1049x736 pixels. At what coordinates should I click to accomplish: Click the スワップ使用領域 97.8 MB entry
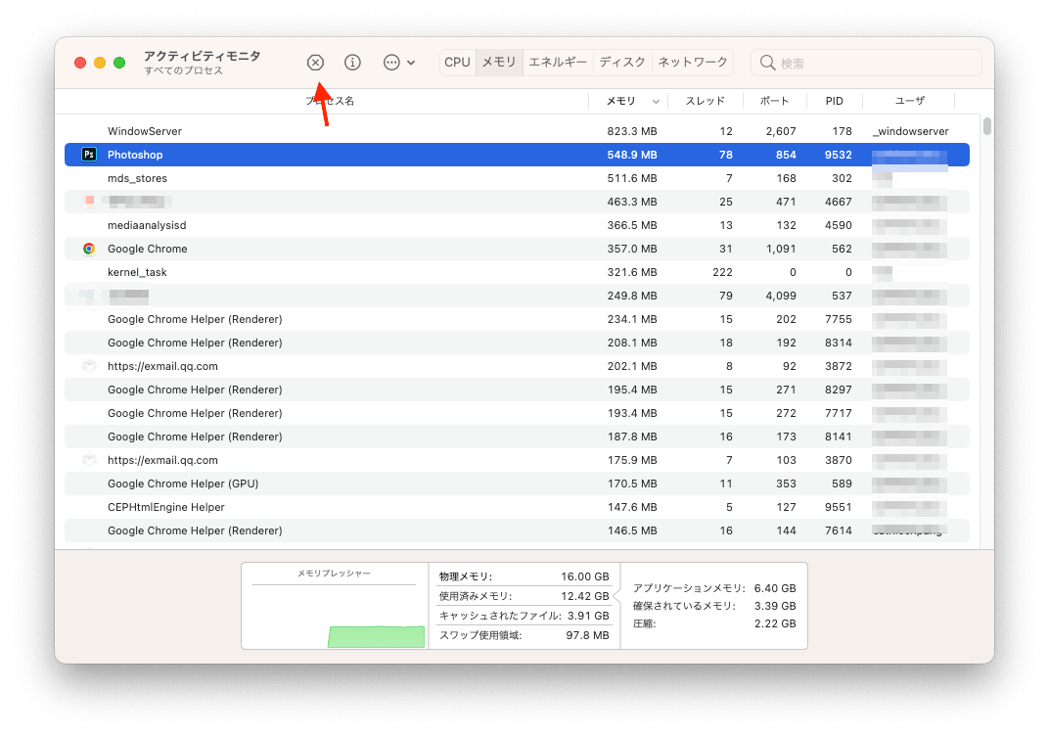[524, 635]
